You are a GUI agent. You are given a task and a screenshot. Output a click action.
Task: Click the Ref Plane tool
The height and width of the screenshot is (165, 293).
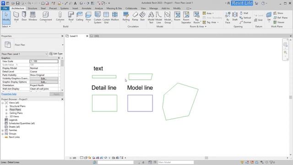point(281,17)
